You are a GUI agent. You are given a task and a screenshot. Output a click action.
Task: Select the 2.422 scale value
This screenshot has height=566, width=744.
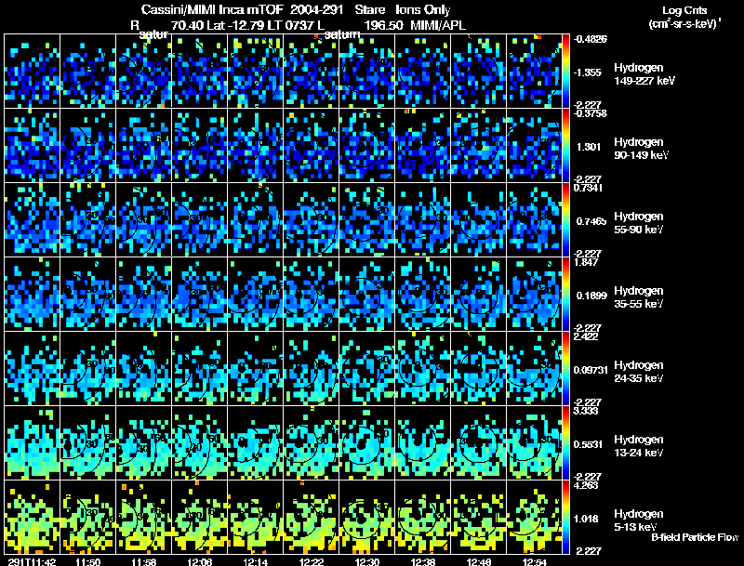[x=586, y=336]
